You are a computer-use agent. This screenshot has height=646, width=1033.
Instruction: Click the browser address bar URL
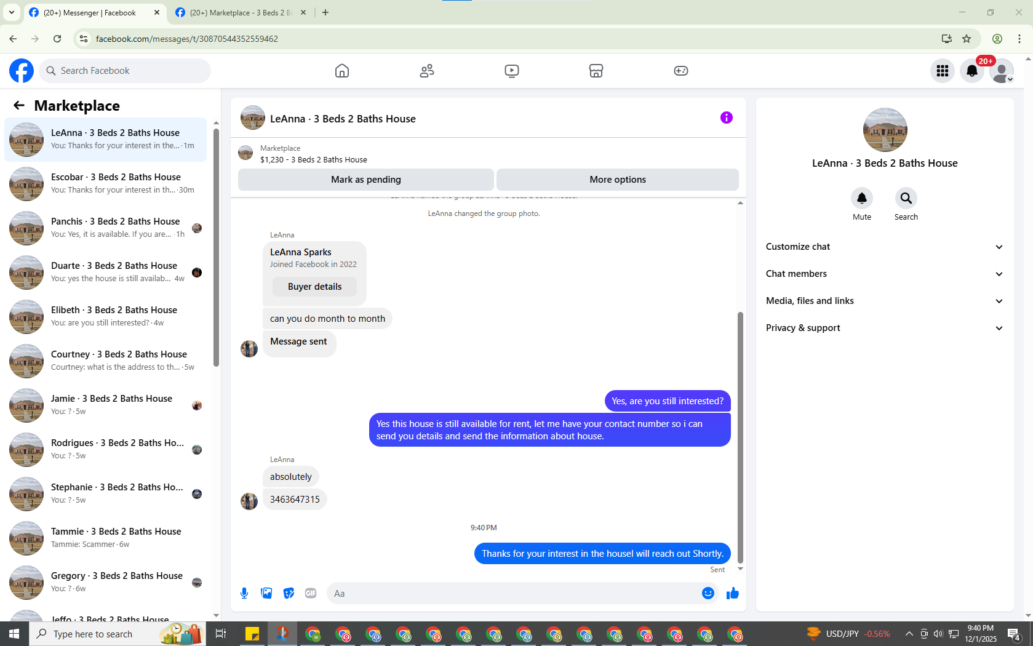pyautogui.click(x=187, y=39)
